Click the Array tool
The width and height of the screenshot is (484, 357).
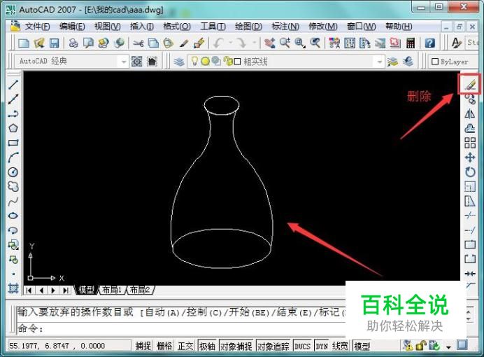[470, 143]
